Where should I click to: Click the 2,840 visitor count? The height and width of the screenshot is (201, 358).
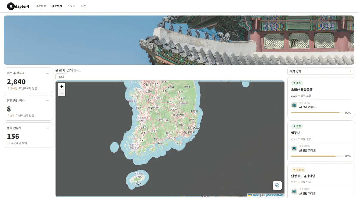pyautogui.click(x=16, y=82)
